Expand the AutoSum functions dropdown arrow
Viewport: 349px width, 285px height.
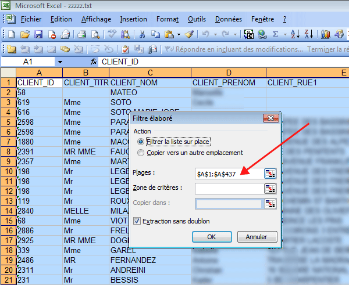click(286, 34)
